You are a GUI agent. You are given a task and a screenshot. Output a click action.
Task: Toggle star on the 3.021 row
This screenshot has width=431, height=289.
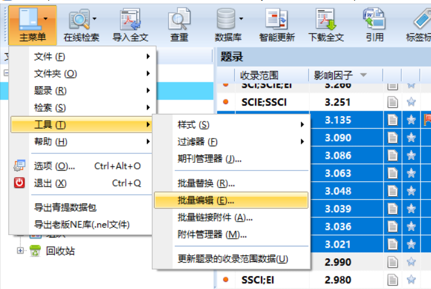411,244
